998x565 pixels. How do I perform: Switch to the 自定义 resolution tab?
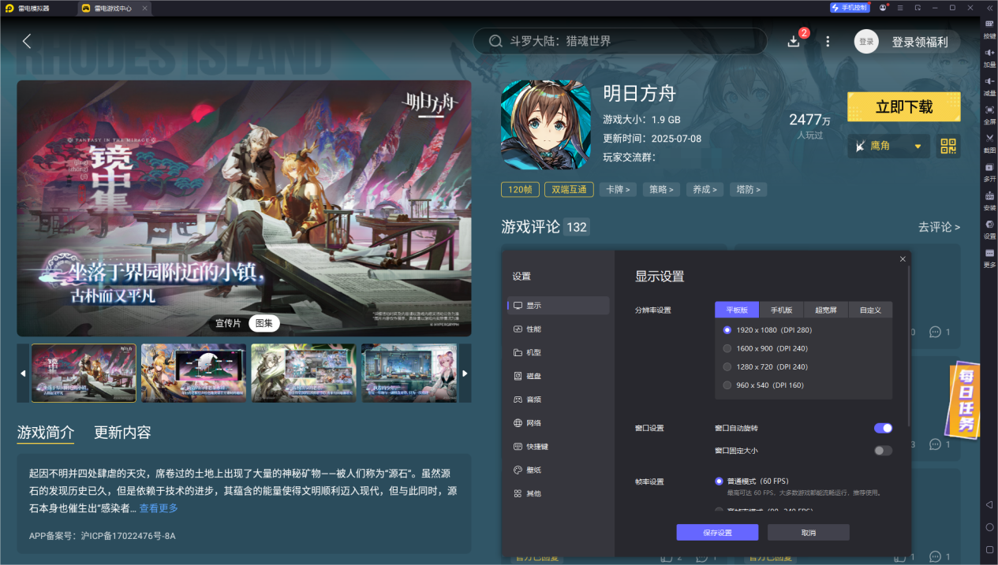tap(870, 310)
